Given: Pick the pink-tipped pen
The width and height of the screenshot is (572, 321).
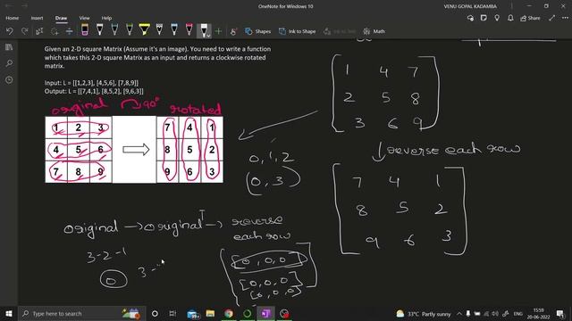Looking at the screenshot, I should [x=189, y=29].
